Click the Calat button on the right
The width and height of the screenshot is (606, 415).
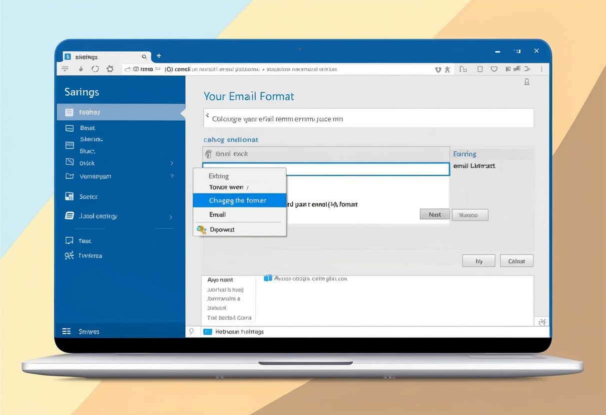(x=517, y=260)
